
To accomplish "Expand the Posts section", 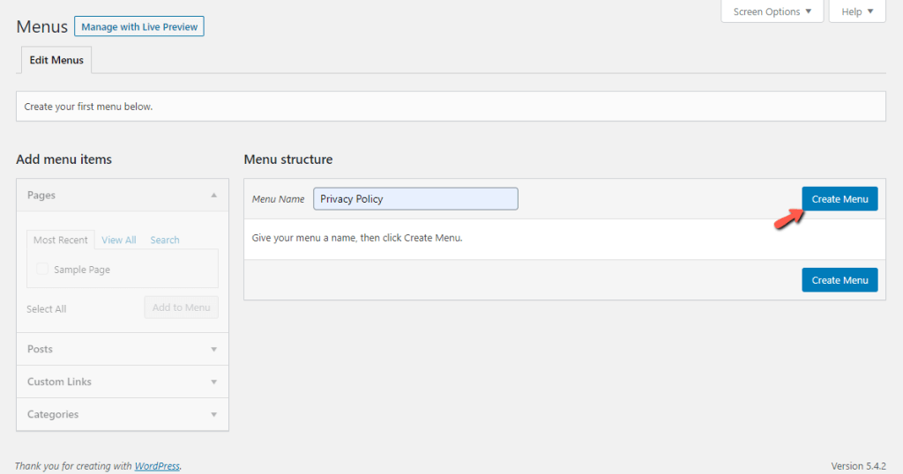I will tap(123, 349).
